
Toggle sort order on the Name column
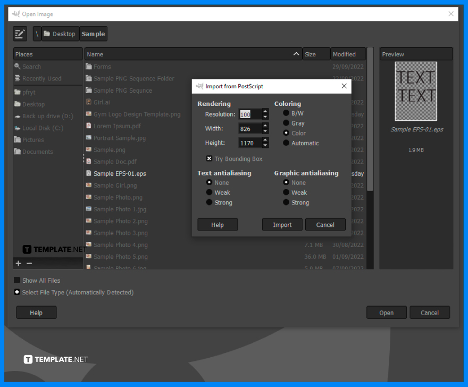click(x=193, y=54)
